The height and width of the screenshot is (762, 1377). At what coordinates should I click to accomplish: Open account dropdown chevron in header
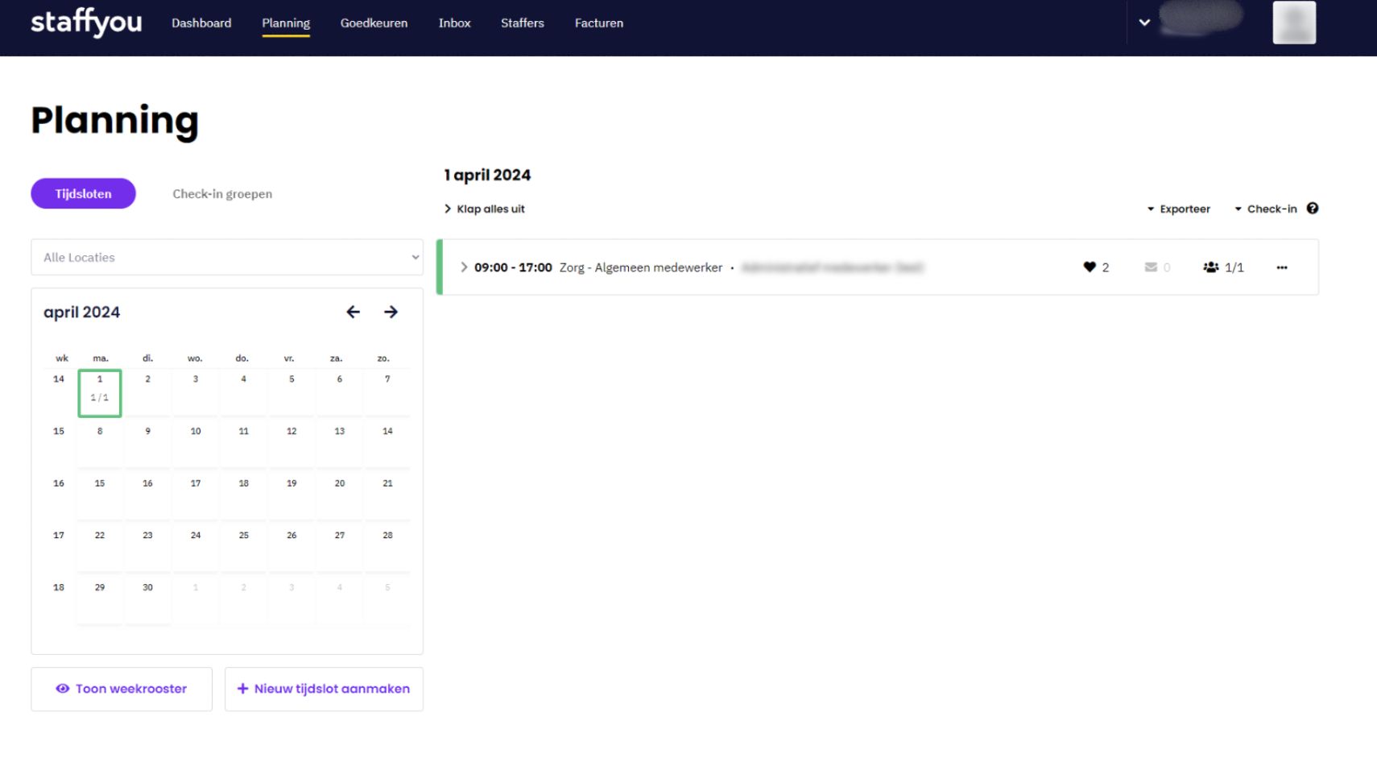point(1144,23)
